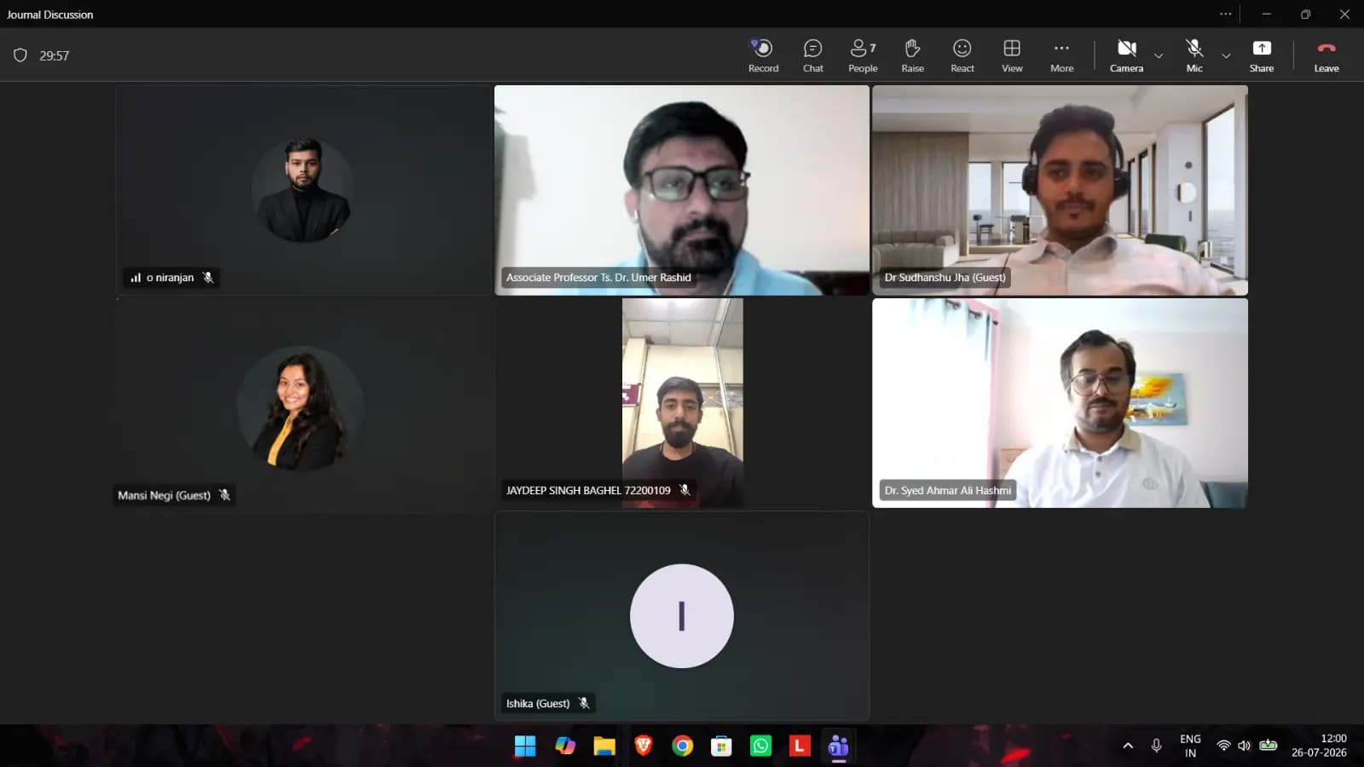The image size is (1364, 767).
Task: Open Microsoft Store from the taskbar
Action: click(721, 747)
